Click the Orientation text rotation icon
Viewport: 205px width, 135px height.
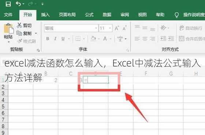point(163,28)
